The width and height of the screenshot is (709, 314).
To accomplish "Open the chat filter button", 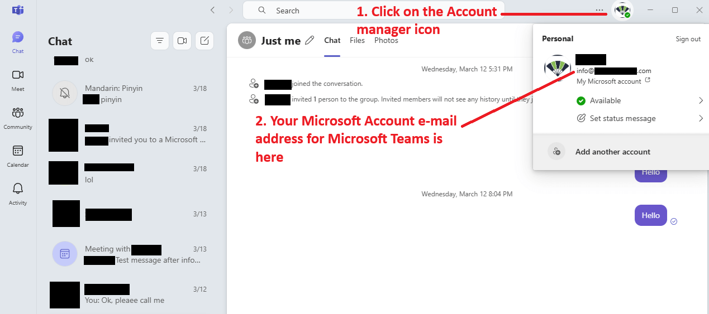I will 160,41.
